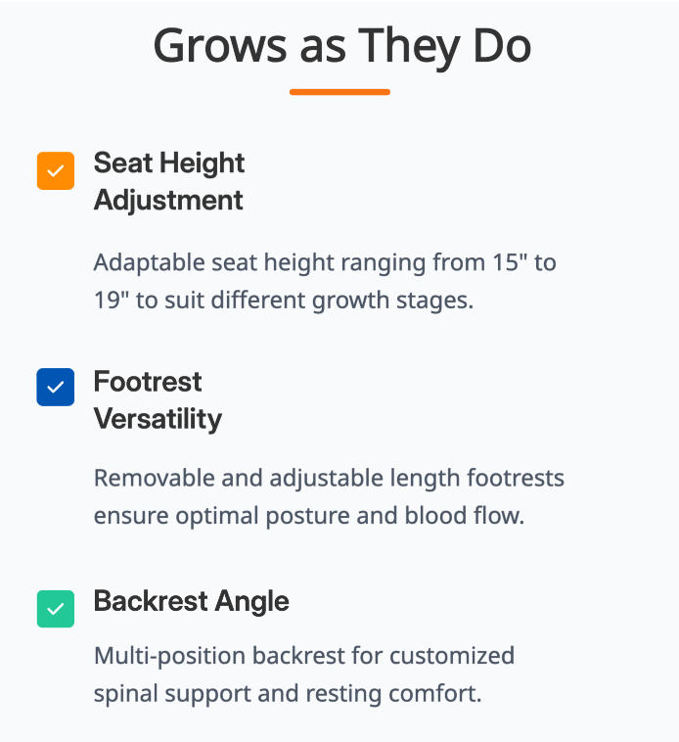Select the "Seat Height" heading line
The width and height of the screenshot is (679, 742).
tap(169, 163)
